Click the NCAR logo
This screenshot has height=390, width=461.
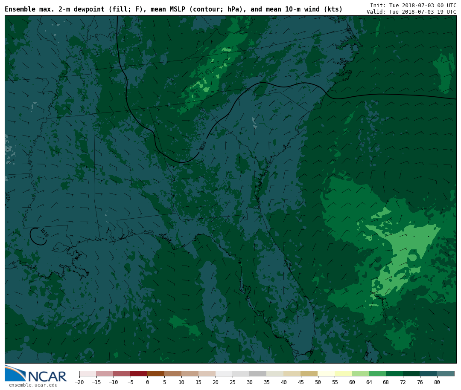coord(36,374)
